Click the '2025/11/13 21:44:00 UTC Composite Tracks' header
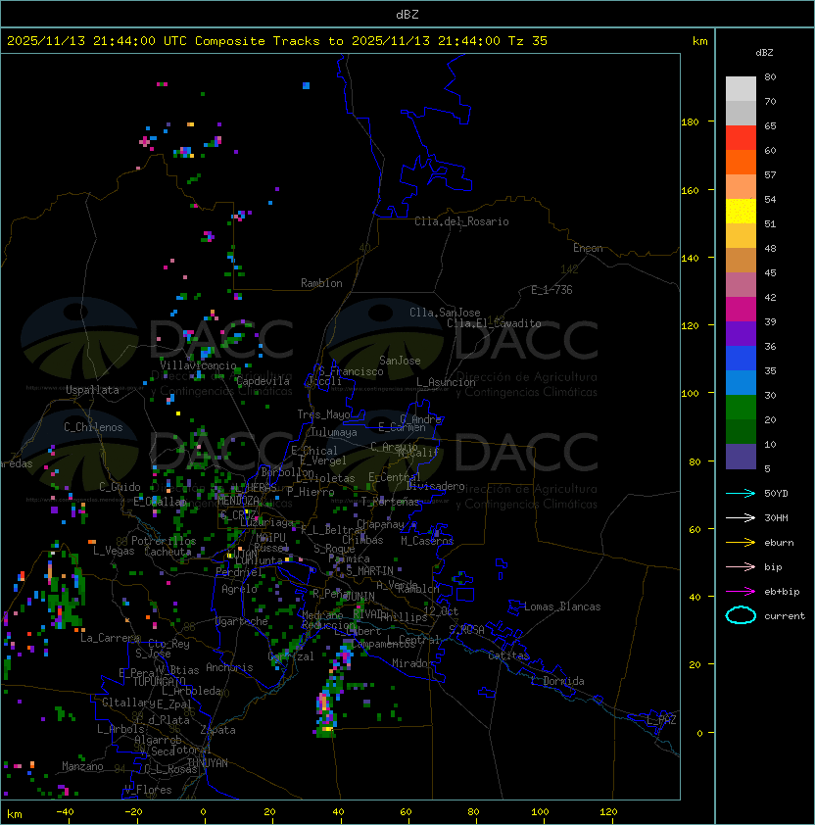 (x=164, y=41)
